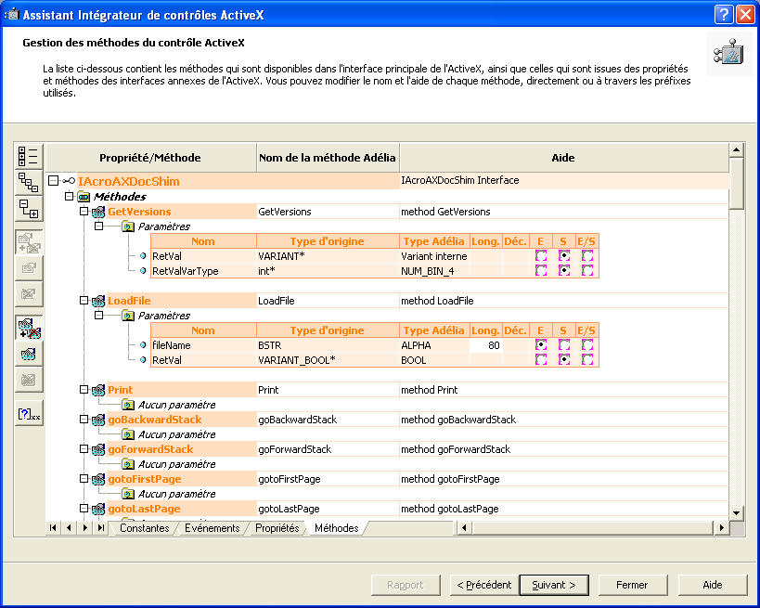Open the Propriétés tab

277,528
